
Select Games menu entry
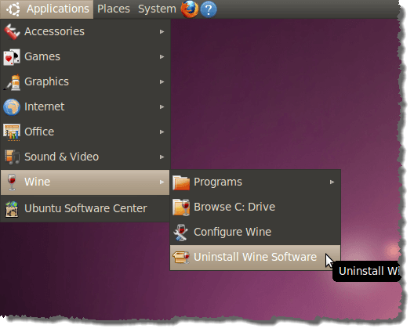85,56
